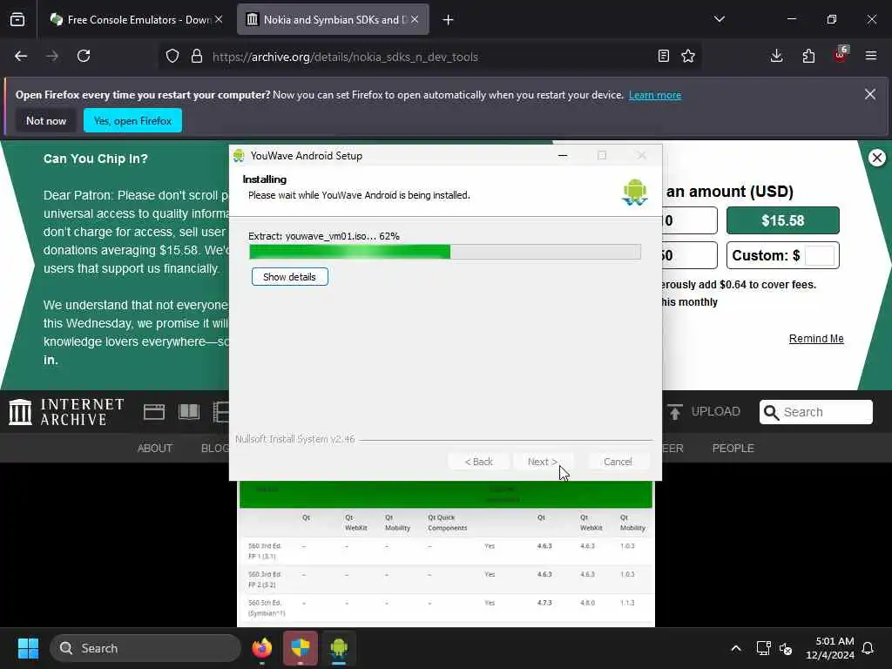
Task: Click the installer extraction progress bar
Action: pyautogui.click(x=445, y=252)
